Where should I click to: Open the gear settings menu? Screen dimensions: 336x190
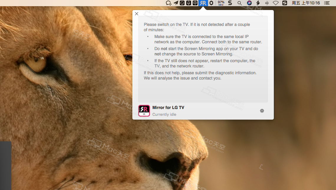pyautogui.click(x=262, y=111)
